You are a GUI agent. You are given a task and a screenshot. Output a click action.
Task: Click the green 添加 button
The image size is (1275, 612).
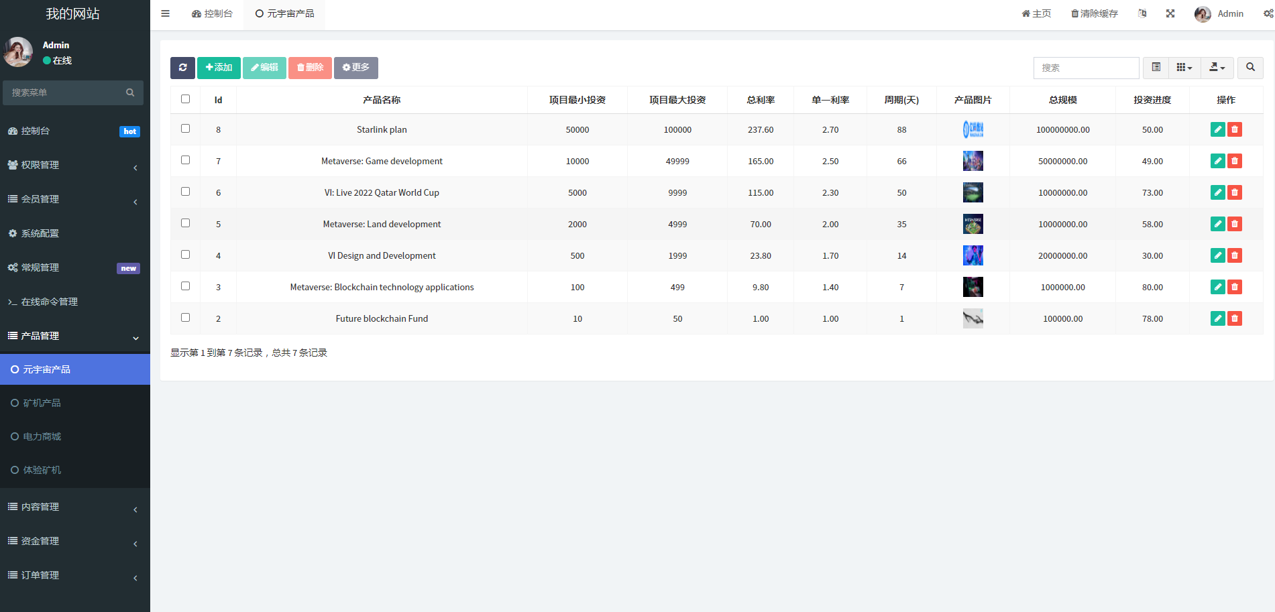(219, 68)
